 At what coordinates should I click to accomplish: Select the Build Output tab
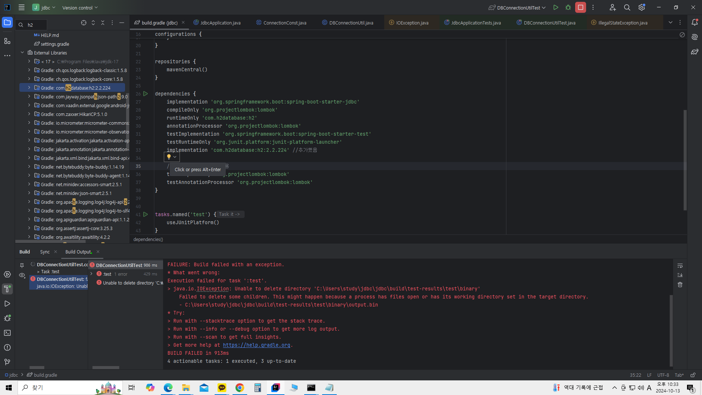click(78, 252)
